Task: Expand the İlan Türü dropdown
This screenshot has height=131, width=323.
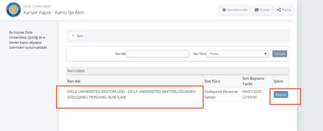Action: (x=238, y=54)
